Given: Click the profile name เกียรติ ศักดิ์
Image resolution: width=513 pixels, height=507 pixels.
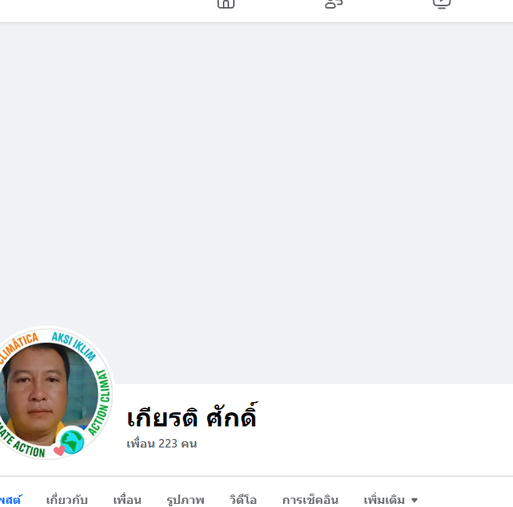Looking at the screenshot, I should pos(192,415).
